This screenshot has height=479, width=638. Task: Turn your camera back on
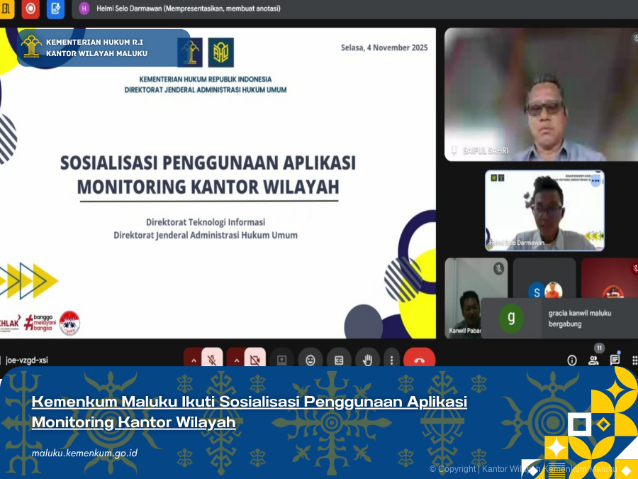click(x=253, y=359)
